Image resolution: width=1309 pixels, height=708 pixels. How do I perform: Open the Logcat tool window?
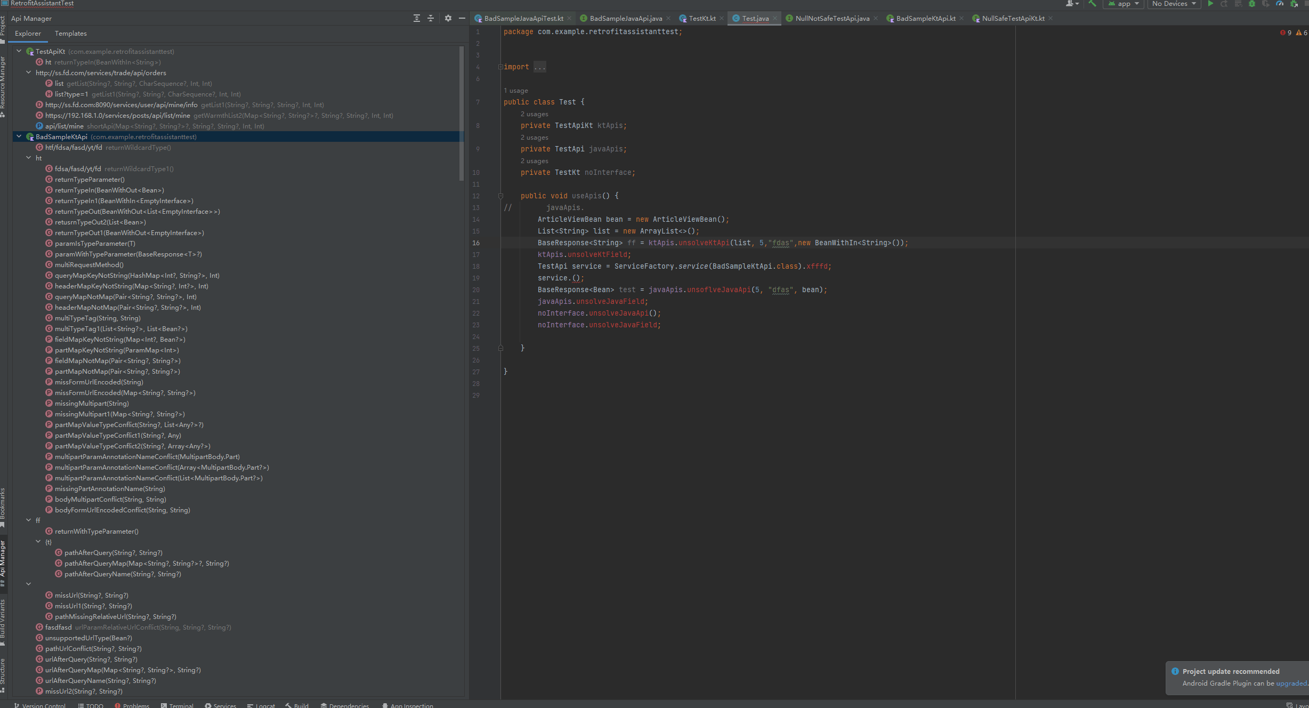(x=261, y=705)
